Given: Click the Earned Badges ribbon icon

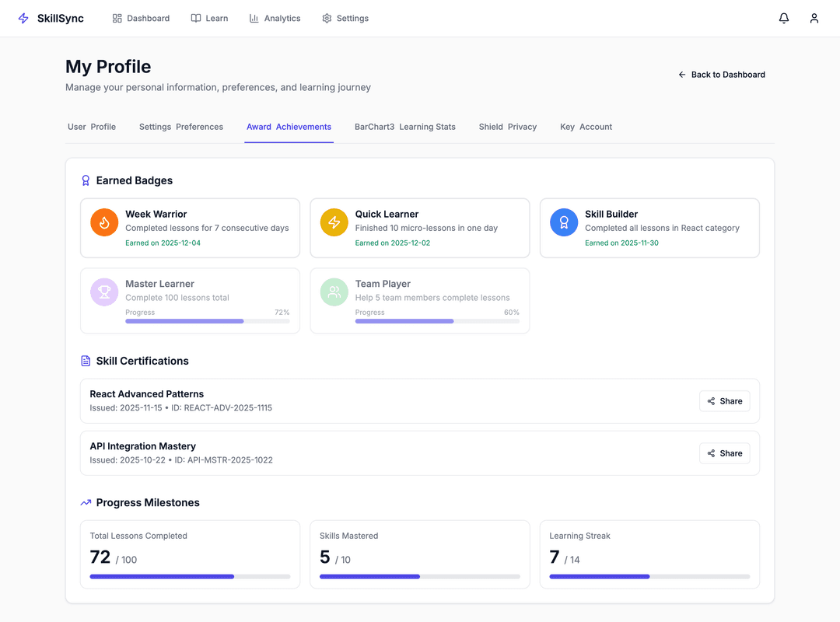Looking at the screenshot, I should click(86, 180).
